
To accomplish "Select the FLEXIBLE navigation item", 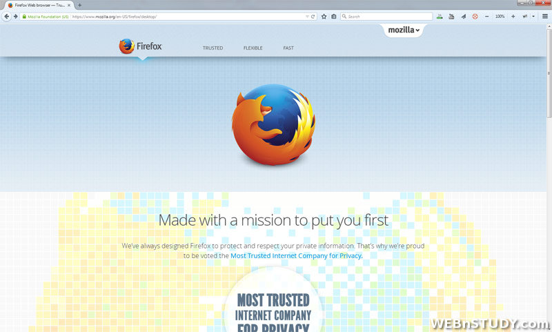I will click(x=253, y=48).
